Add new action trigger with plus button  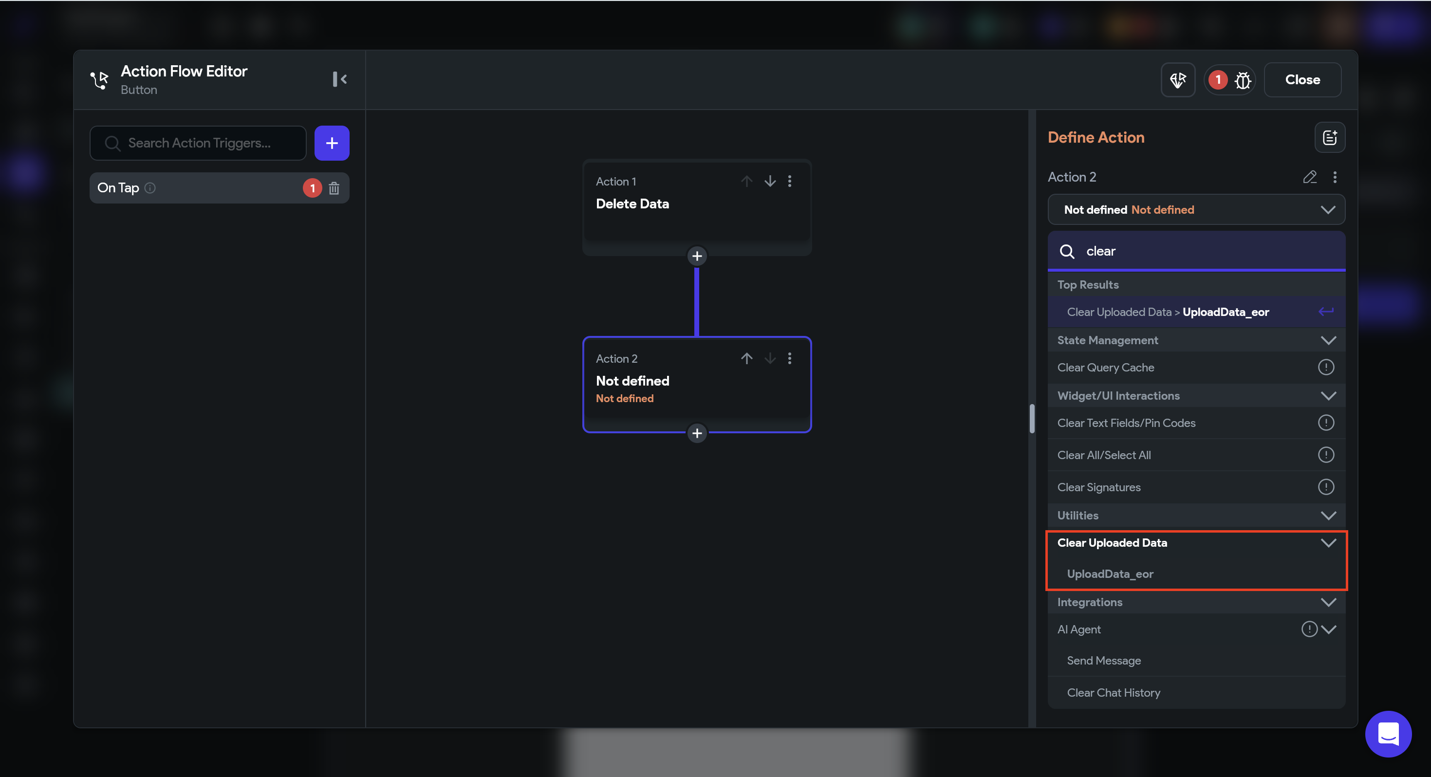click(x=332, y=143)
